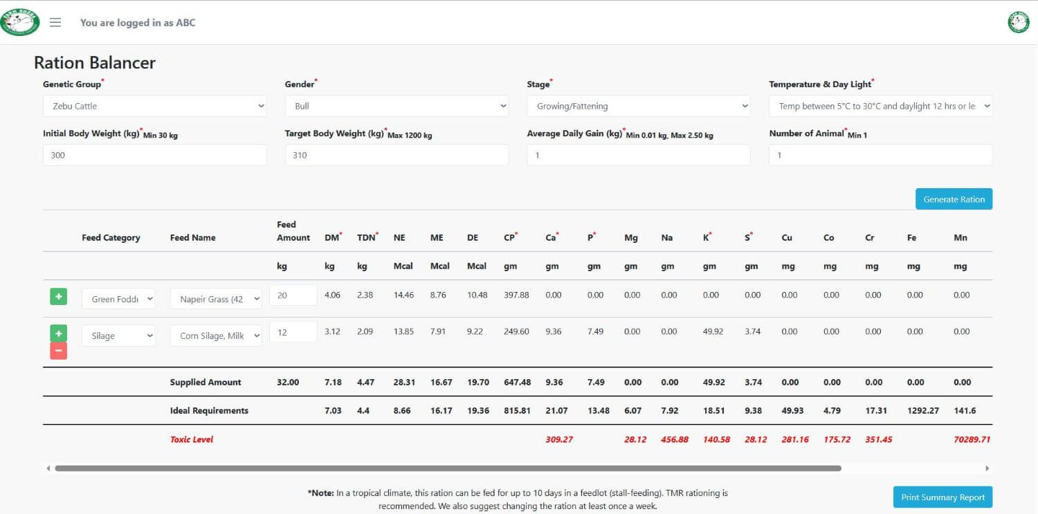Open the Silage feed category dropdown
Screen dimensions: 1038x514
[118, 335]
